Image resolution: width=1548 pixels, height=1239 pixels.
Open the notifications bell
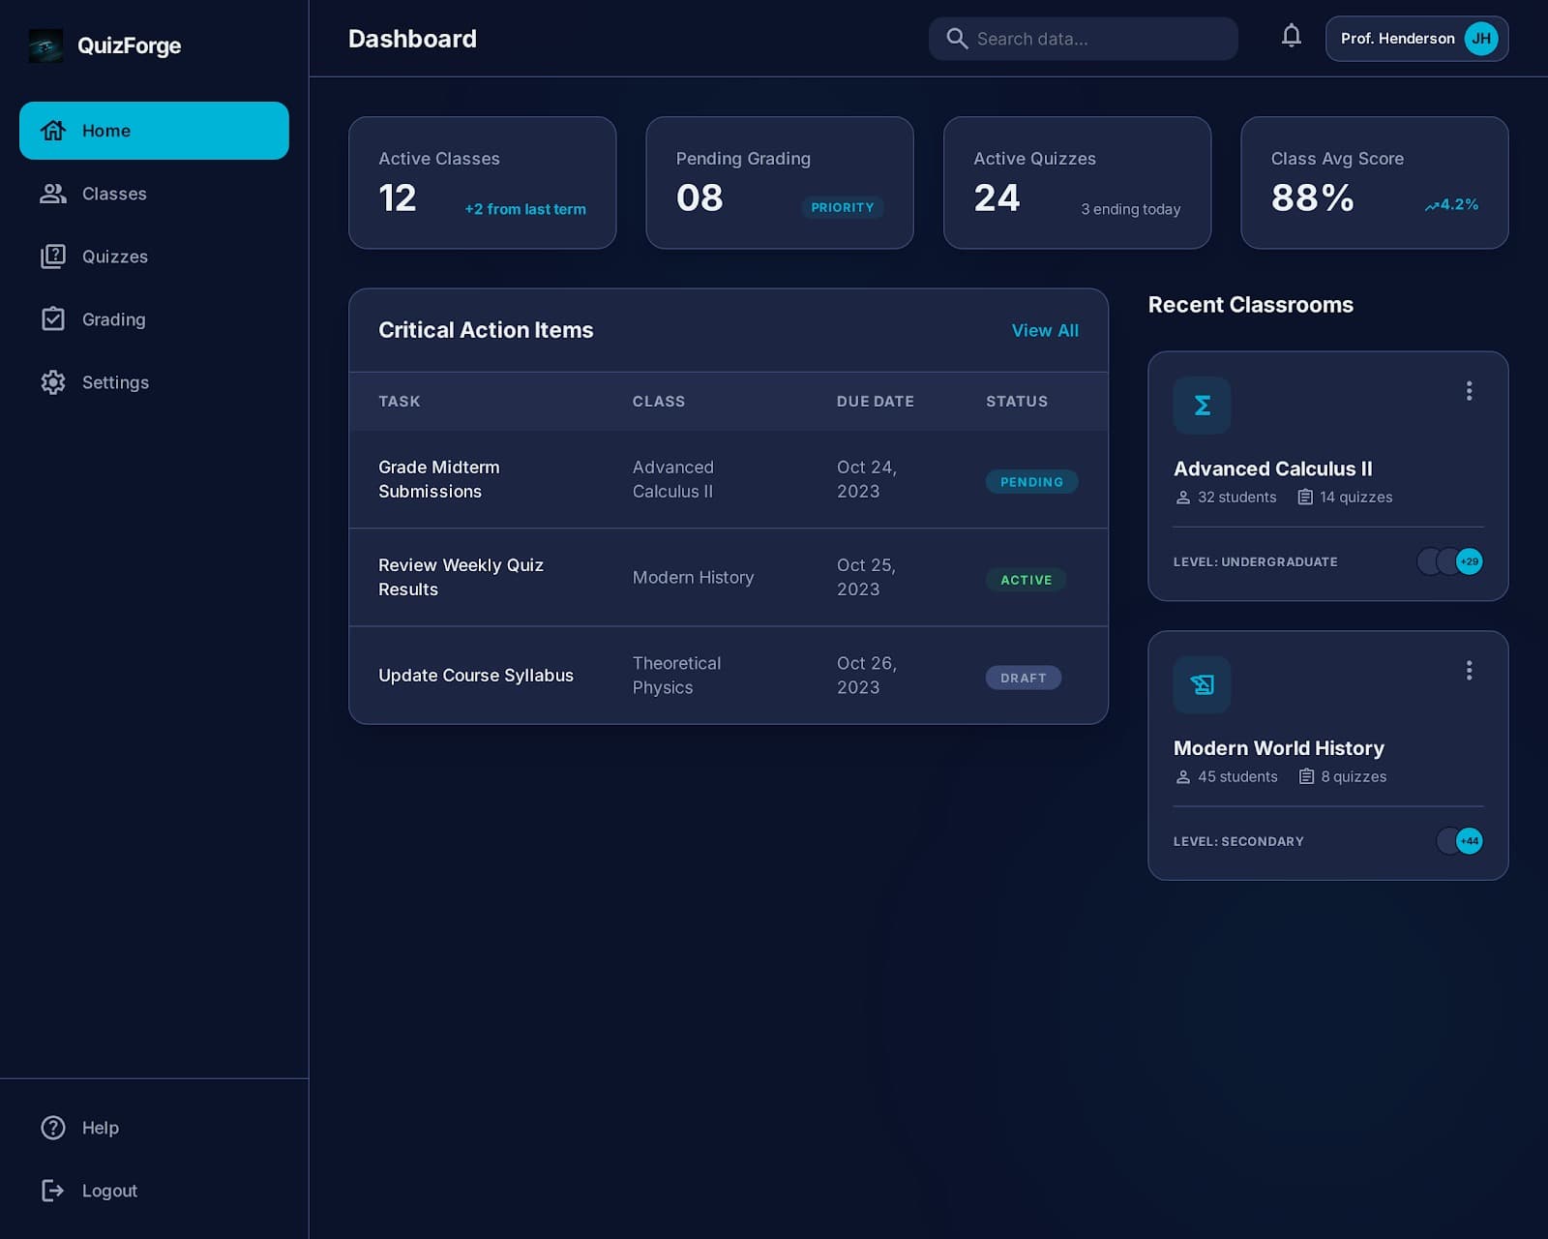(x=1292, y=37)
